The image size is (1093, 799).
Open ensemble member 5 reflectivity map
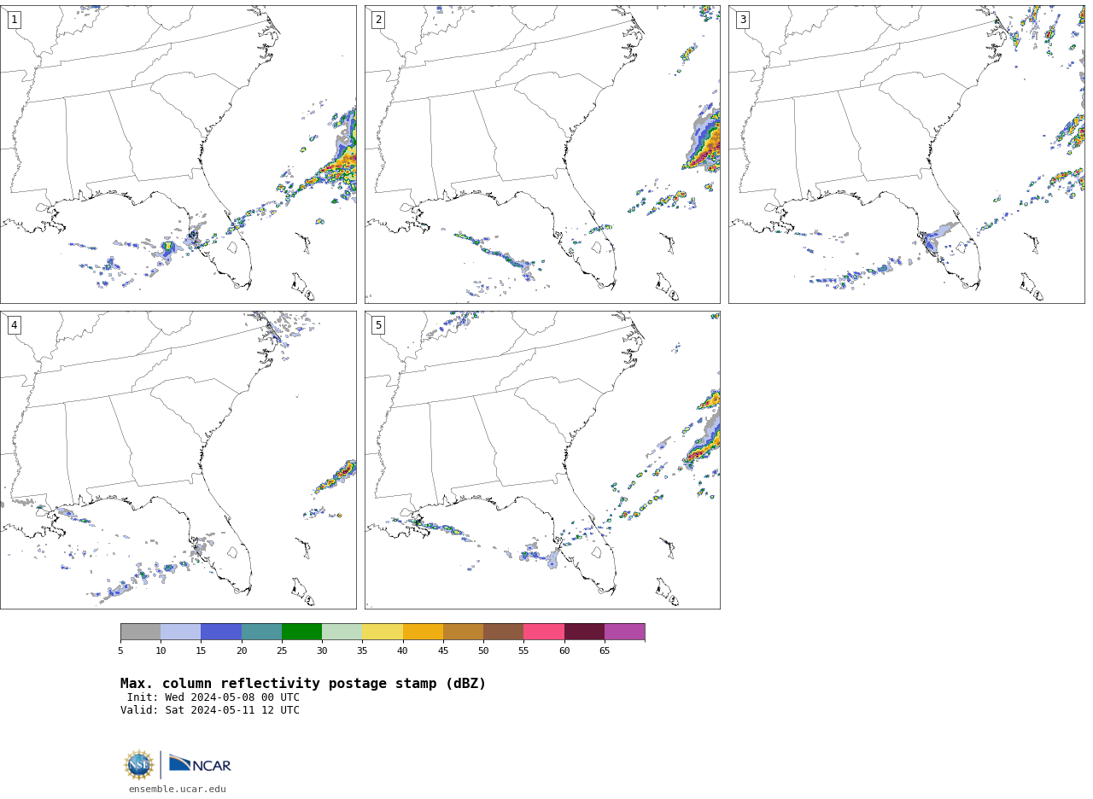click(x=542, y=460)
